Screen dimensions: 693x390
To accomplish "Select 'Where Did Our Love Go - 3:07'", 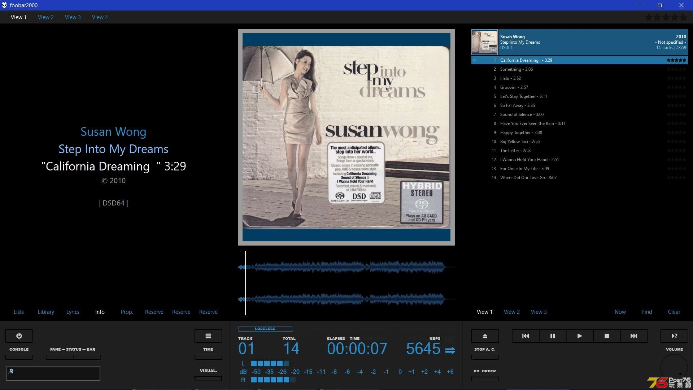I will (580, 178).
